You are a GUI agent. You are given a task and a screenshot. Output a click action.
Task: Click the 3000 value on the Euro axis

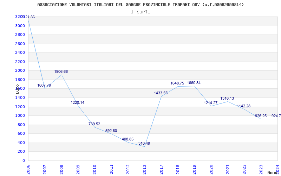pyautogui.click(x=20, y=26)
